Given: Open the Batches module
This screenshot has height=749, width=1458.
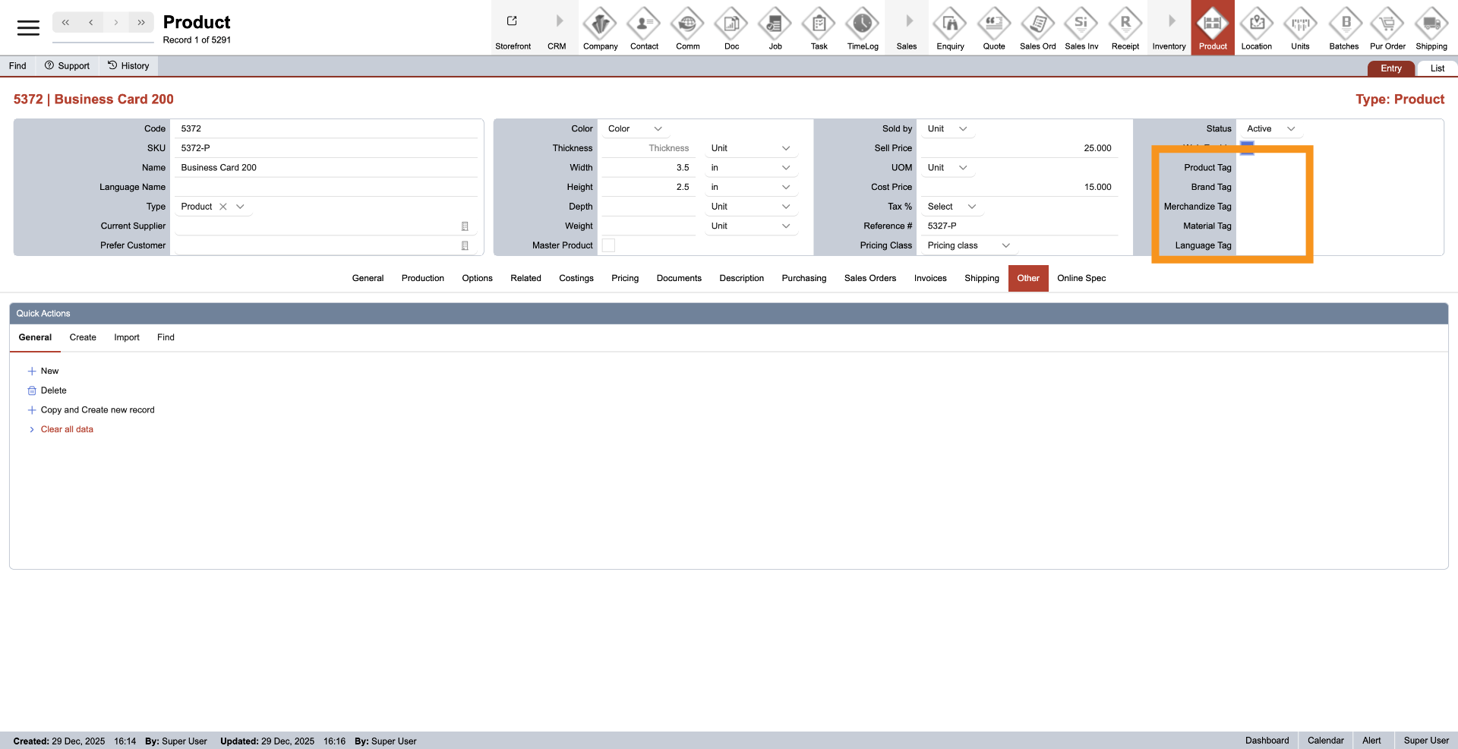Looking at the screenshot, I should pos(1343,24).
